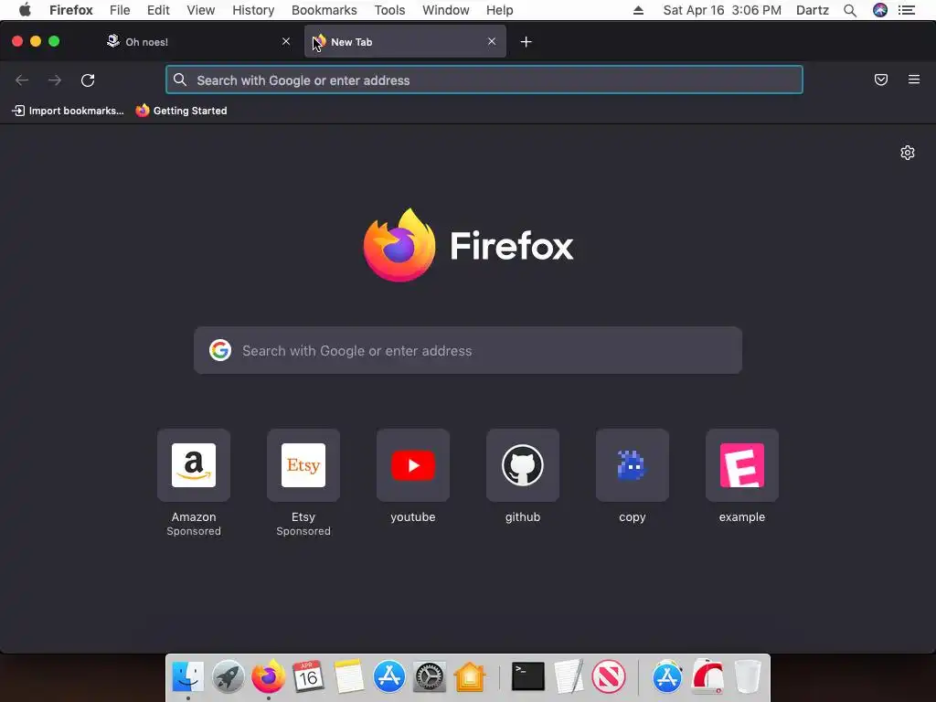The height and width of the screenshot is (702, 936).
Task: Go forward one page
Action: [x=55, y=80]
